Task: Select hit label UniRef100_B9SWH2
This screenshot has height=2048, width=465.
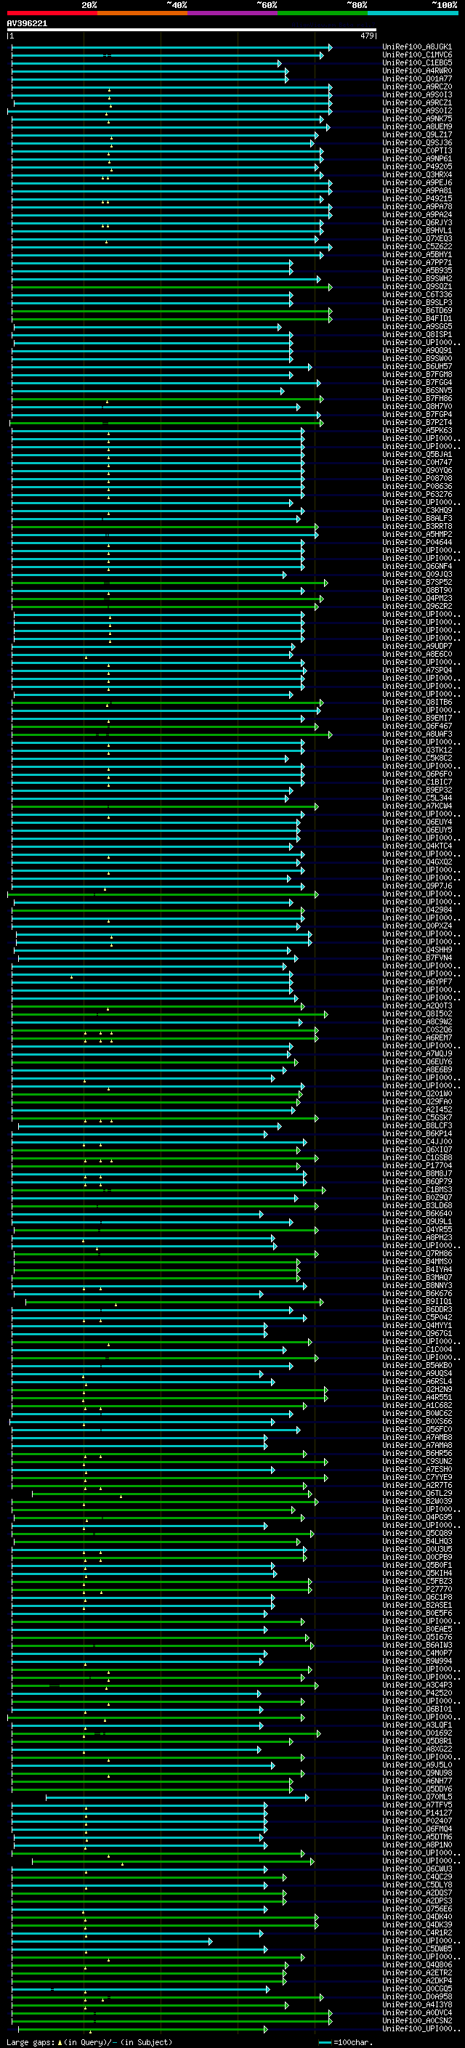Action: point(417,279)
